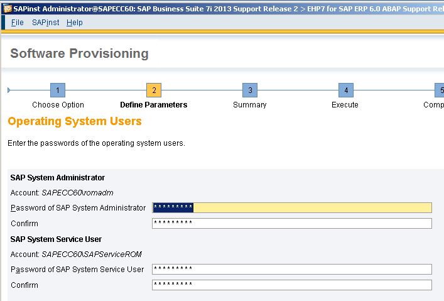
Task: Select step 2 Define Parameters box
Action: pyautogui.click(x=154, y=90)
